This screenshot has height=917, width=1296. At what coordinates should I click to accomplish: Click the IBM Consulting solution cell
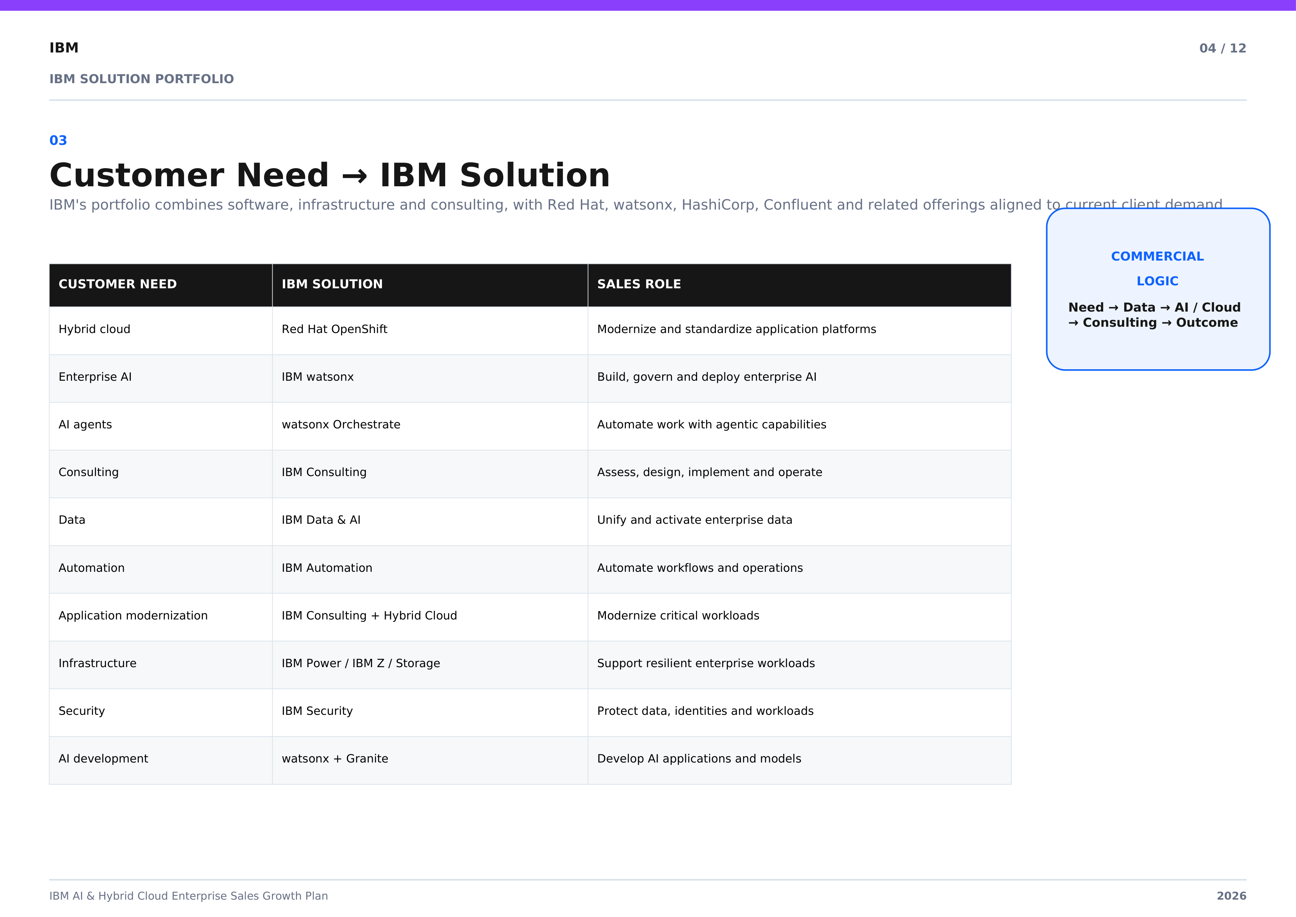coord(430,473)
